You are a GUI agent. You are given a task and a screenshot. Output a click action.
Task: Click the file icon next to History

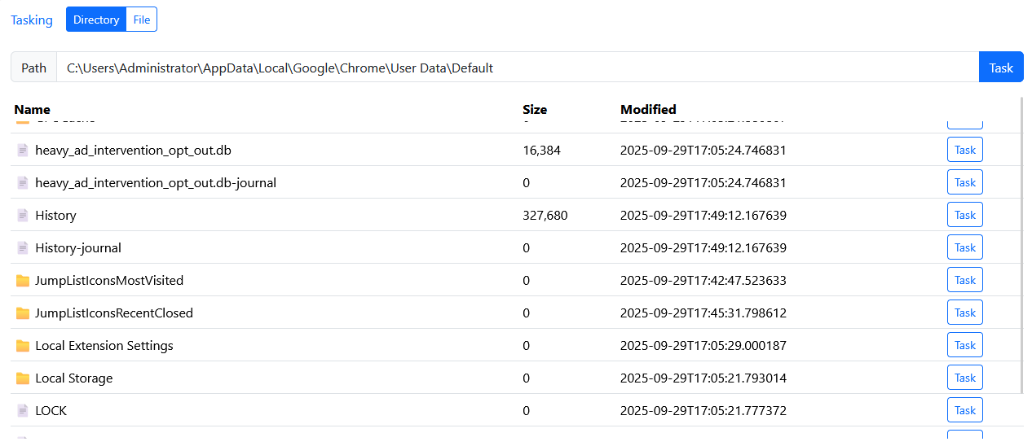(x=23, y=216)
